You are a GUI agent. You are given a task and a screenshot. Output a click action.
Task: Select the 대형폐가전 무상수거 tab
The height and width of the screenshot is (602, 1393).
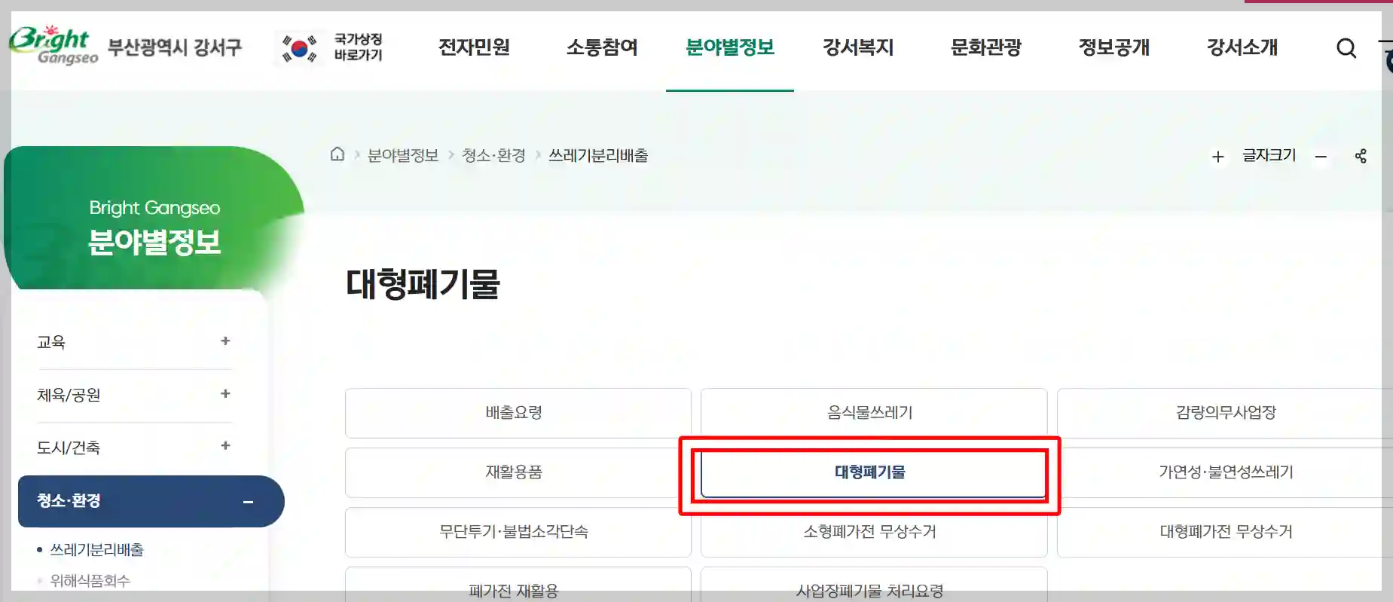pos(1225,532)
